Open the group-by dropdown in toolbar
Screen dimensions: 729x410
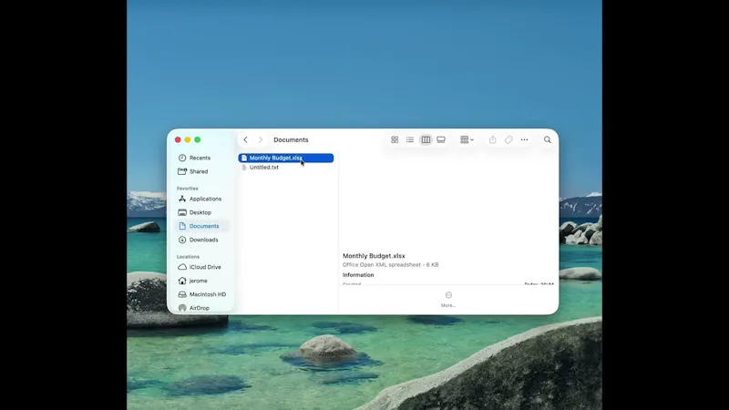(467, 139)
